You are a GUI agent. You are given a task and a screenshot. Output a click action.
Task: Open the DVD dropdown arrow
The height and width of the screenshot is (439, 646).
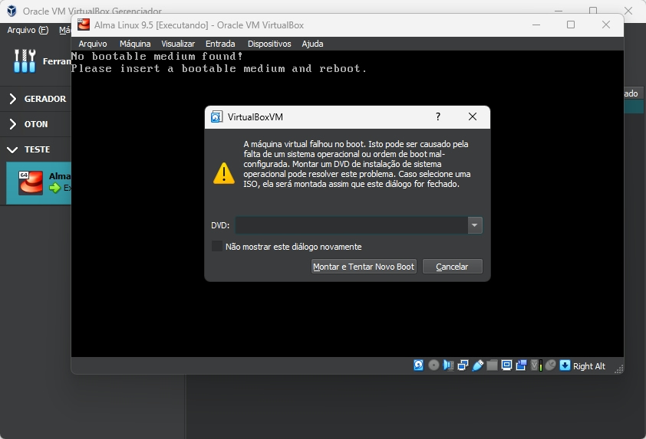[x=475, y=225]
